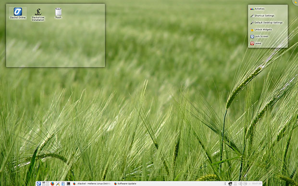
Task: Open the Trash desktop icon
Action: pos(58,13)
